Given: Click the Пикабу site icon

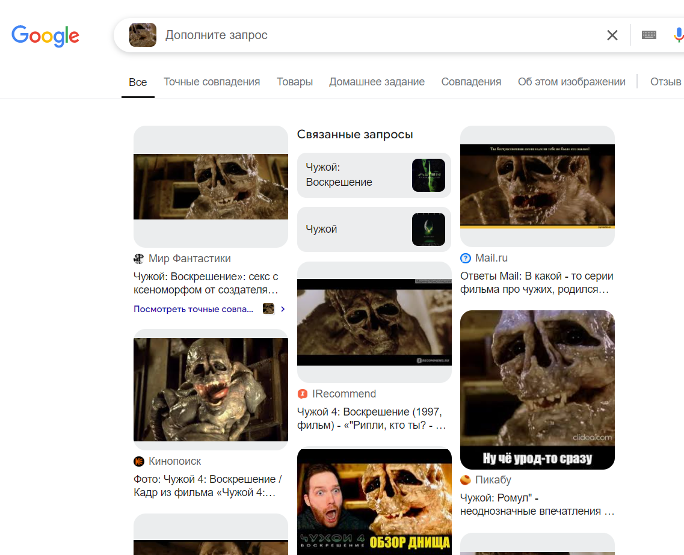Looking at the screenshot, I should pyautogui.click(x=466, y=480).
